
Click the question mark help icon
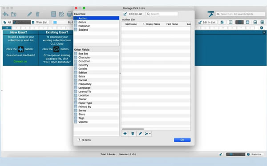(x=79, y=140)
